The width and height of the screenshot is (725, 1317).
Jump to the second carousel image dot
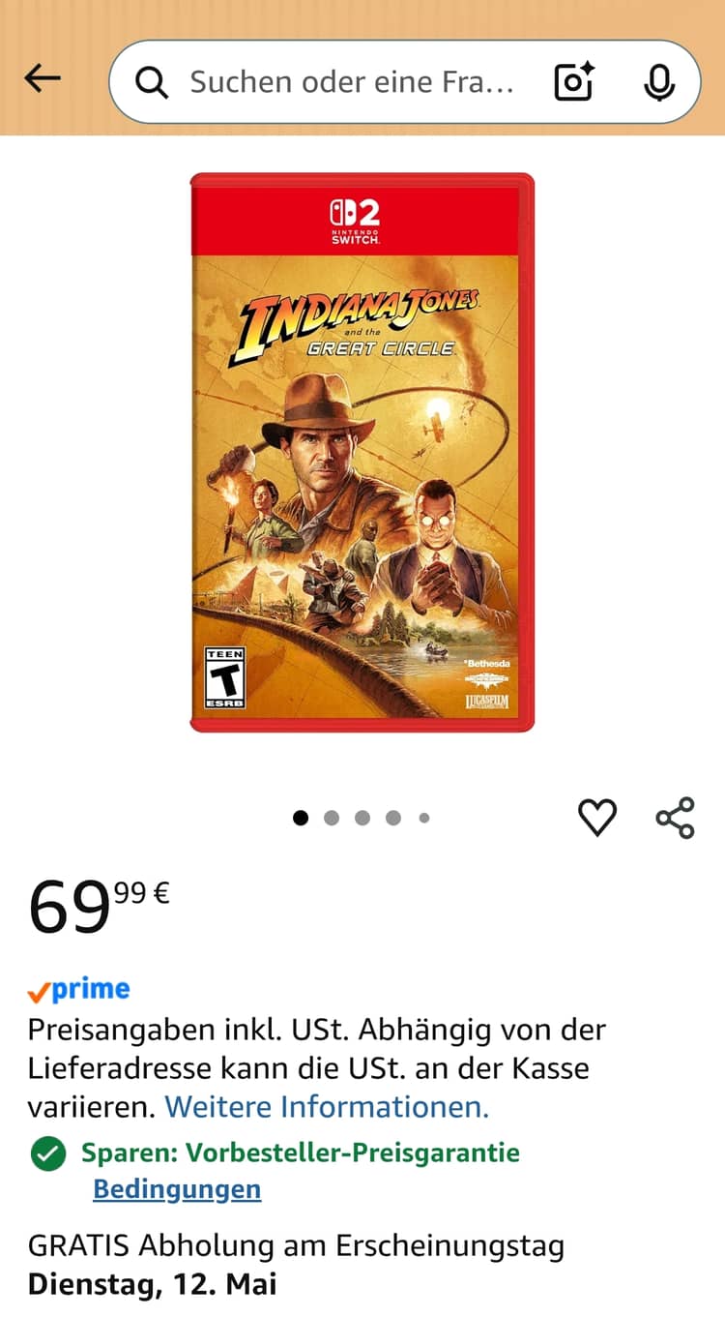(x=332, y=818)
